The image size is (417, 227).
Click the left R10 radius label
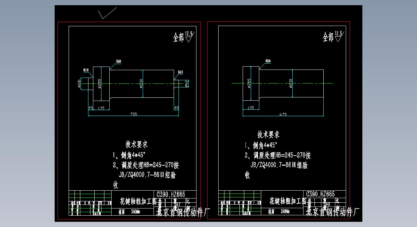(x=86, y=70)
